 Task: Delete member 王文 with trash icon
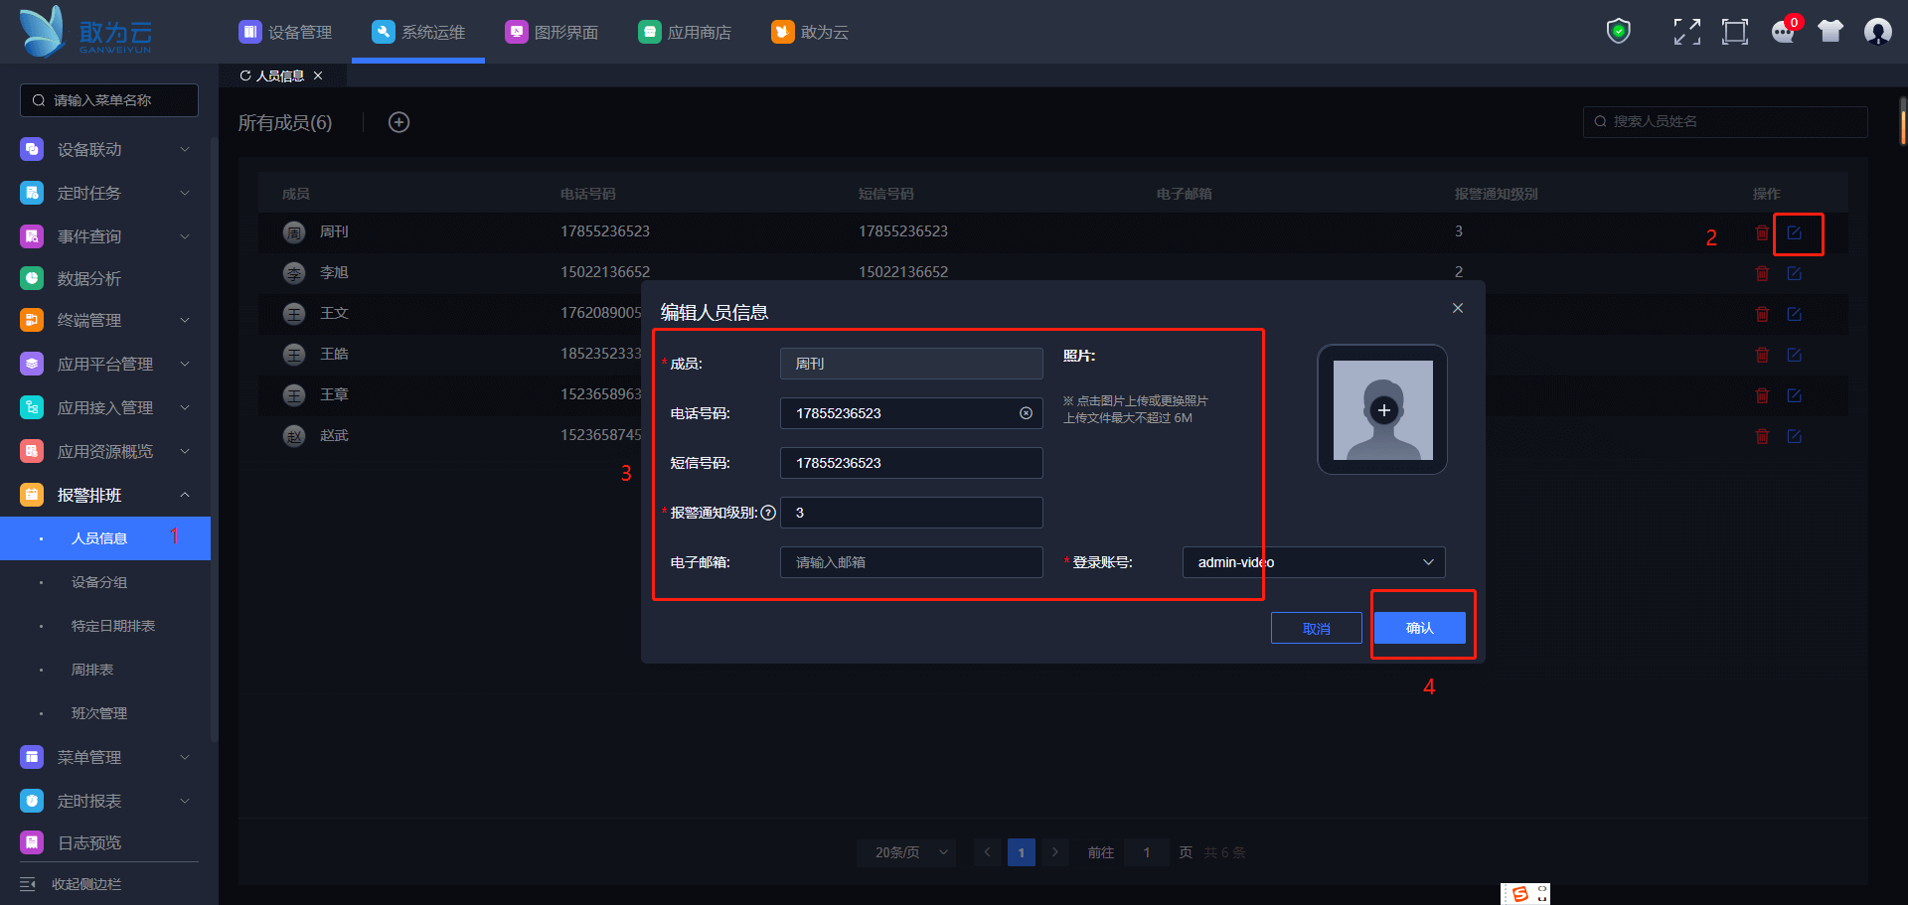click(1762, 314)
